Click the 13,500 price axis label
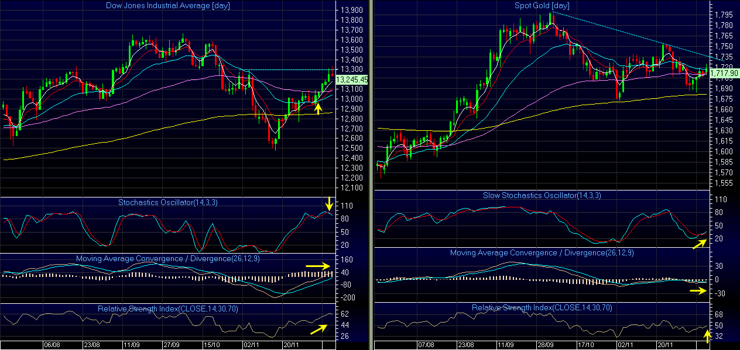Screen dimensions: 740x350 pos(350,50)
